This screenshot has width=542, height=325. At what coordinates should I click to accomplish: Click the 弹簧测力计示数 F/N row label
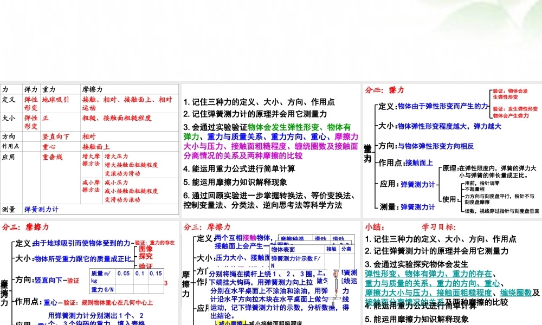click(295, 262)
